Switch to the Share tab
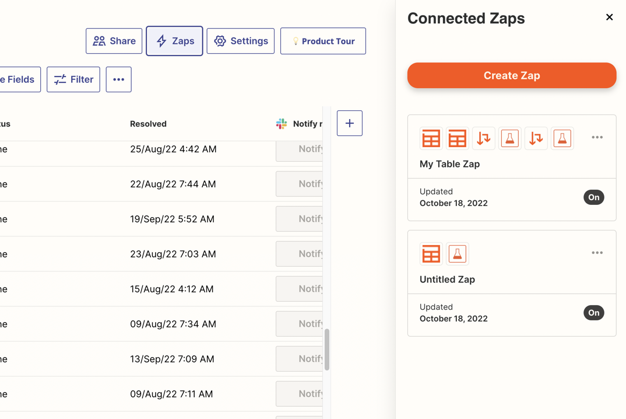The image size is (626, 419). coord(114,41)
